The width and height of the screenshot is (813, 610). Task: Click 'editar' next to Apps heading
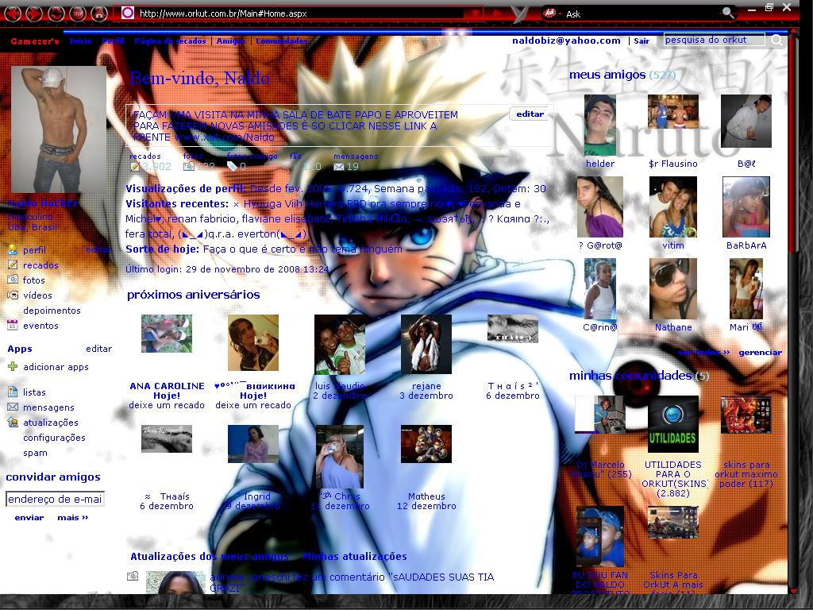(98, 349)
